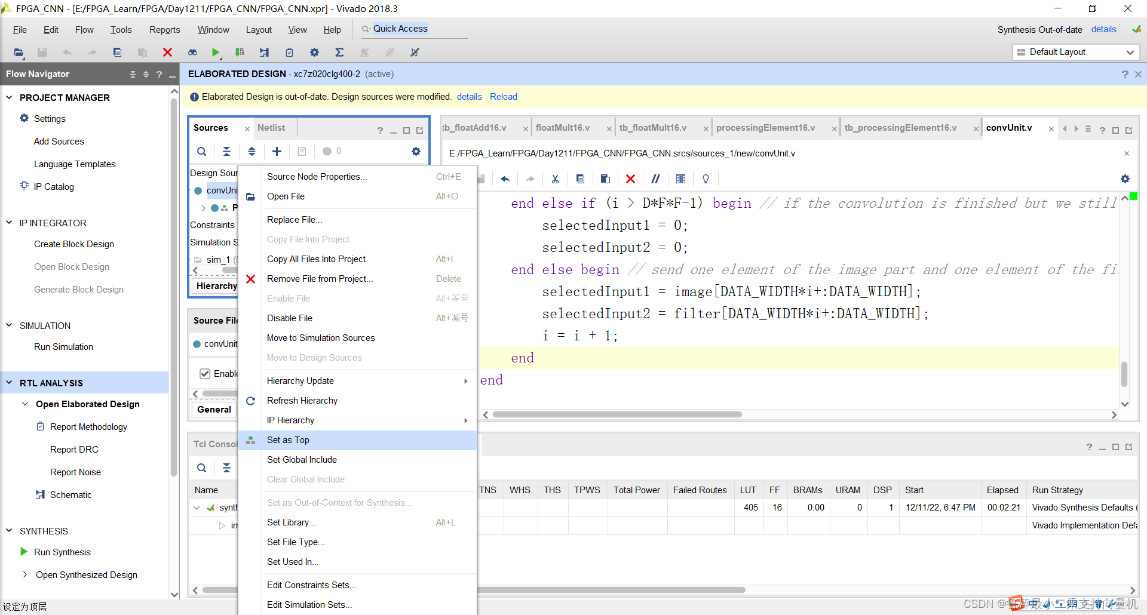This screenshot has height=615, width=1147.
Task: Switch to Netlist tab
Action: tap(271, 128)
